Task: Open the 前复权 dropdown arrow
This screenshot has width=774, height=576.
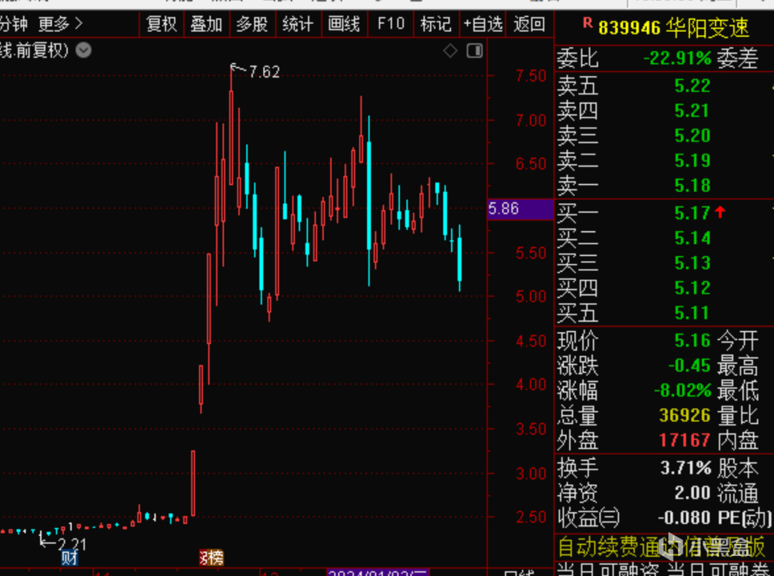Action: pyautogui.click(x=83, y=50)
